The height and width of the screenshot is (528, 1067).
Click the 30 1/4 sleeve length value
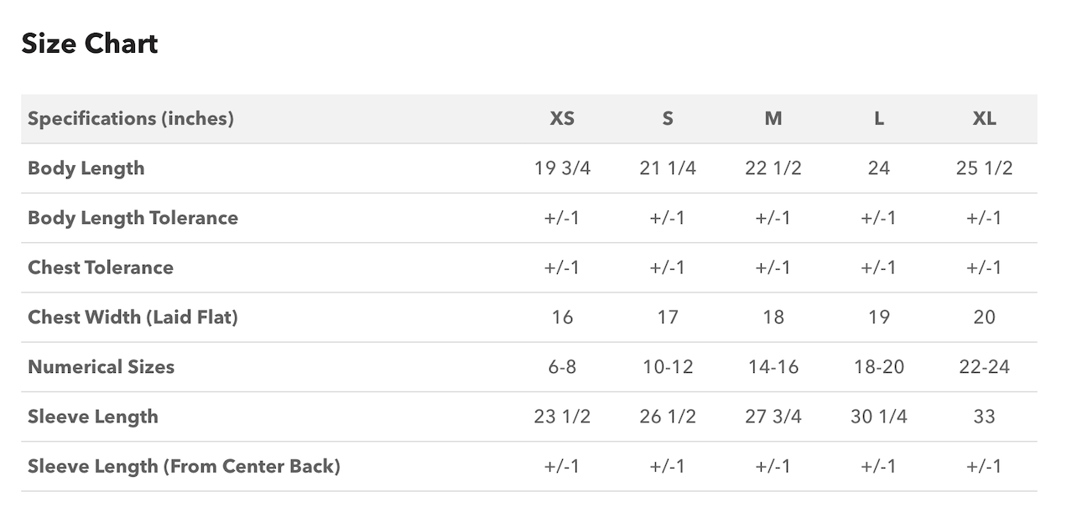click(x=878, y=417)
